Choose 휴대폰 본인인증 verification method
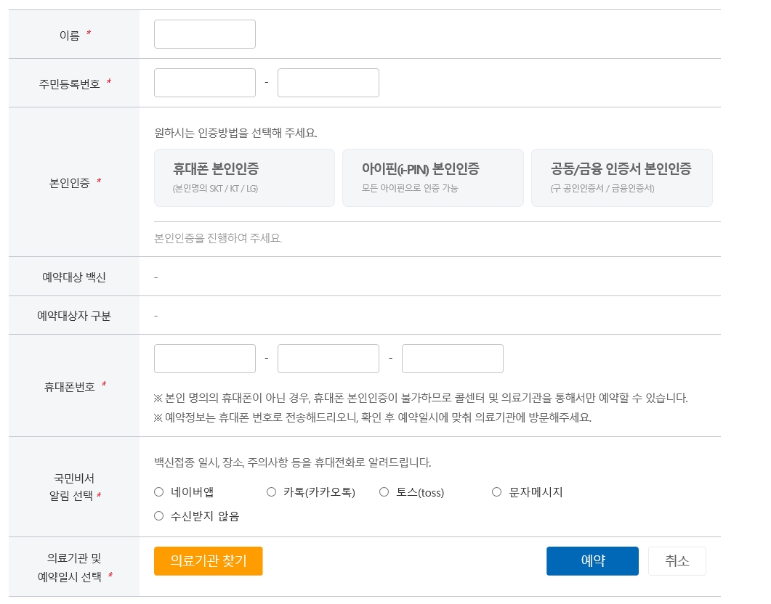The width and height of the screenshot is (771, 604). (244, 178)
